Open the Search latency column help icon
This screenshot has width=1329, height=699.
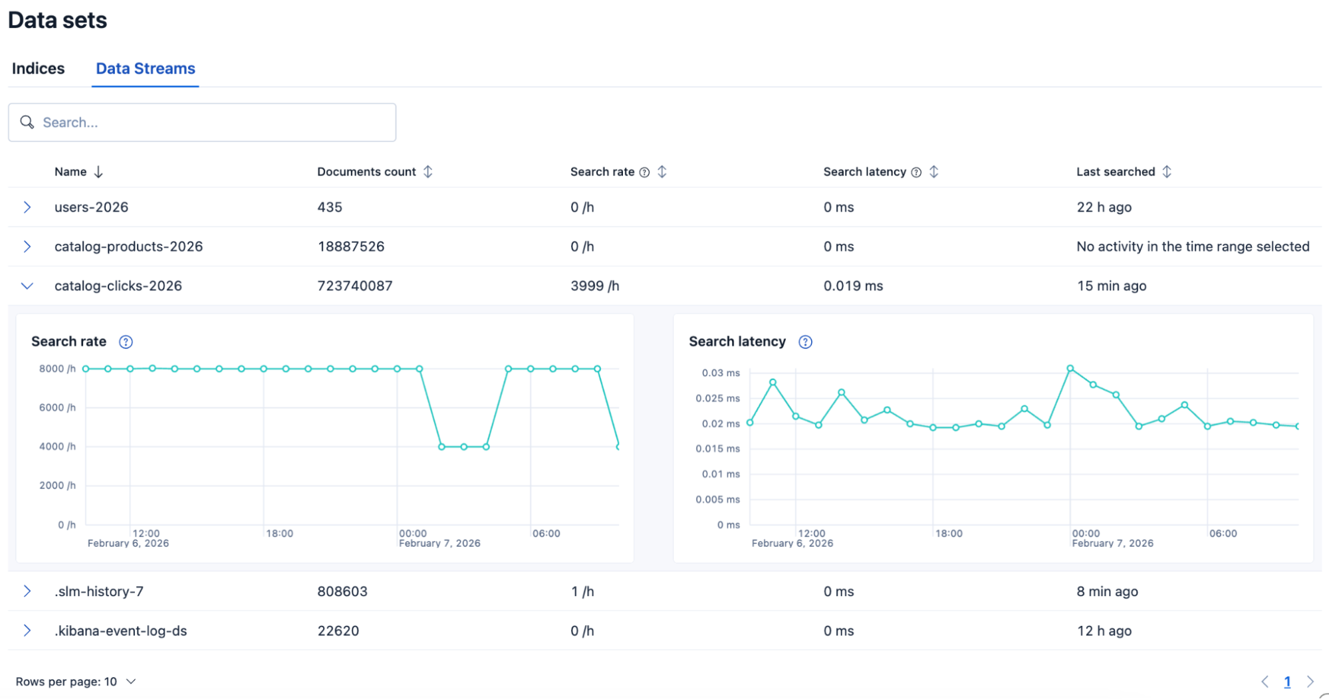(916, 171)
